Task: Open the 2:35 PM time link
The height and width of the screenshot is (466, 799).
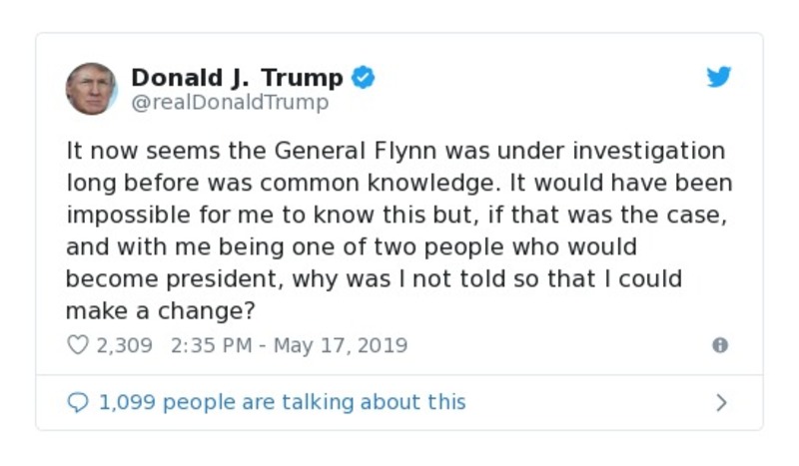Action: pos(210,345)
